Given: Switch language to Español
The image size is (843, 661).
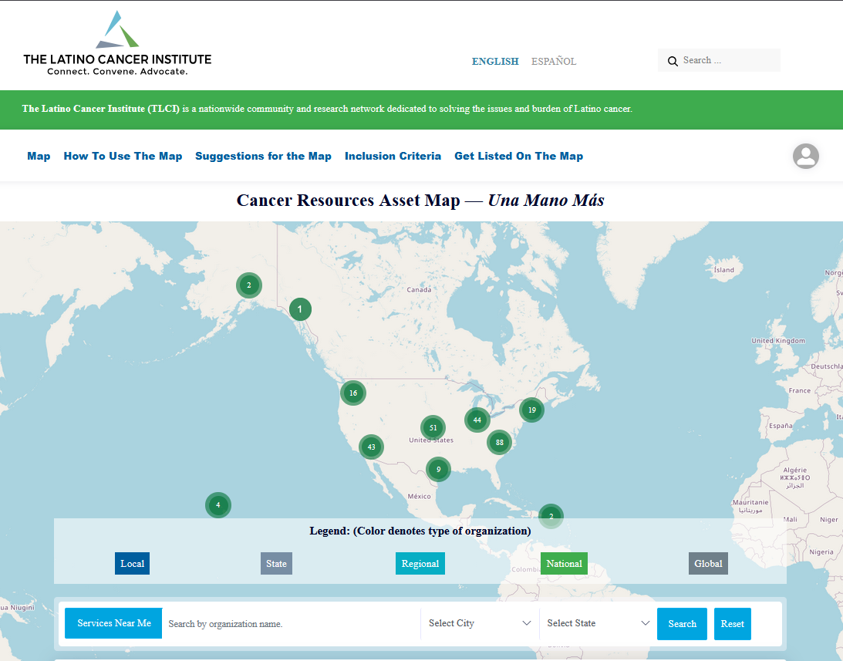Looking at the screenshot, I should click(554, 61).
